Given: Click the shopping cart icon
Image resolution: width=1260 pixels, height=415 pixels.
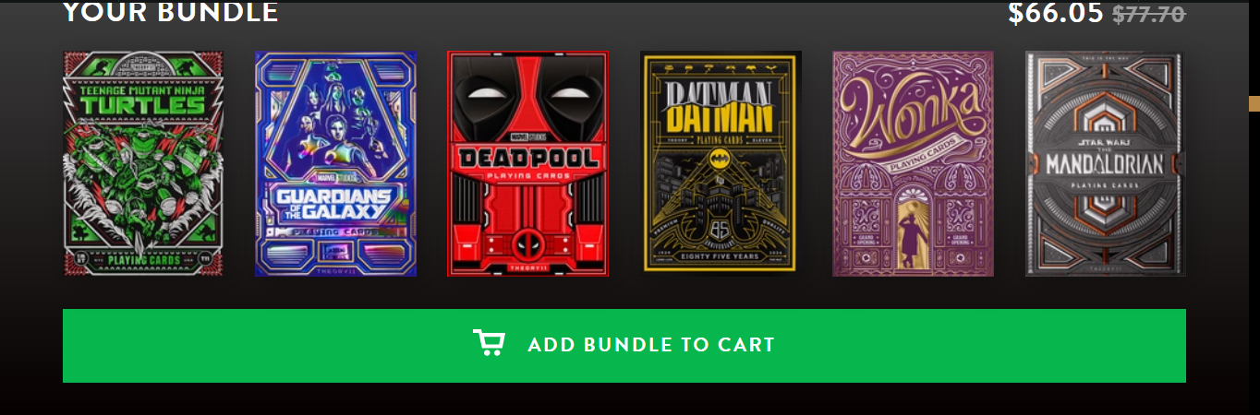Looking at the screenshot, I should click(x=489, y=343).
